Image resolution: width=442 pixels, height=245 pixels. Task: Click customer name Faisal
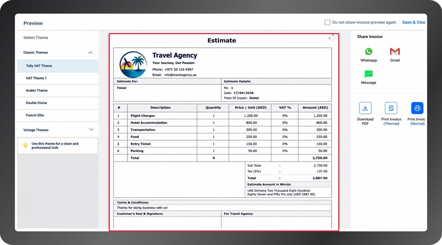(122, 88)
